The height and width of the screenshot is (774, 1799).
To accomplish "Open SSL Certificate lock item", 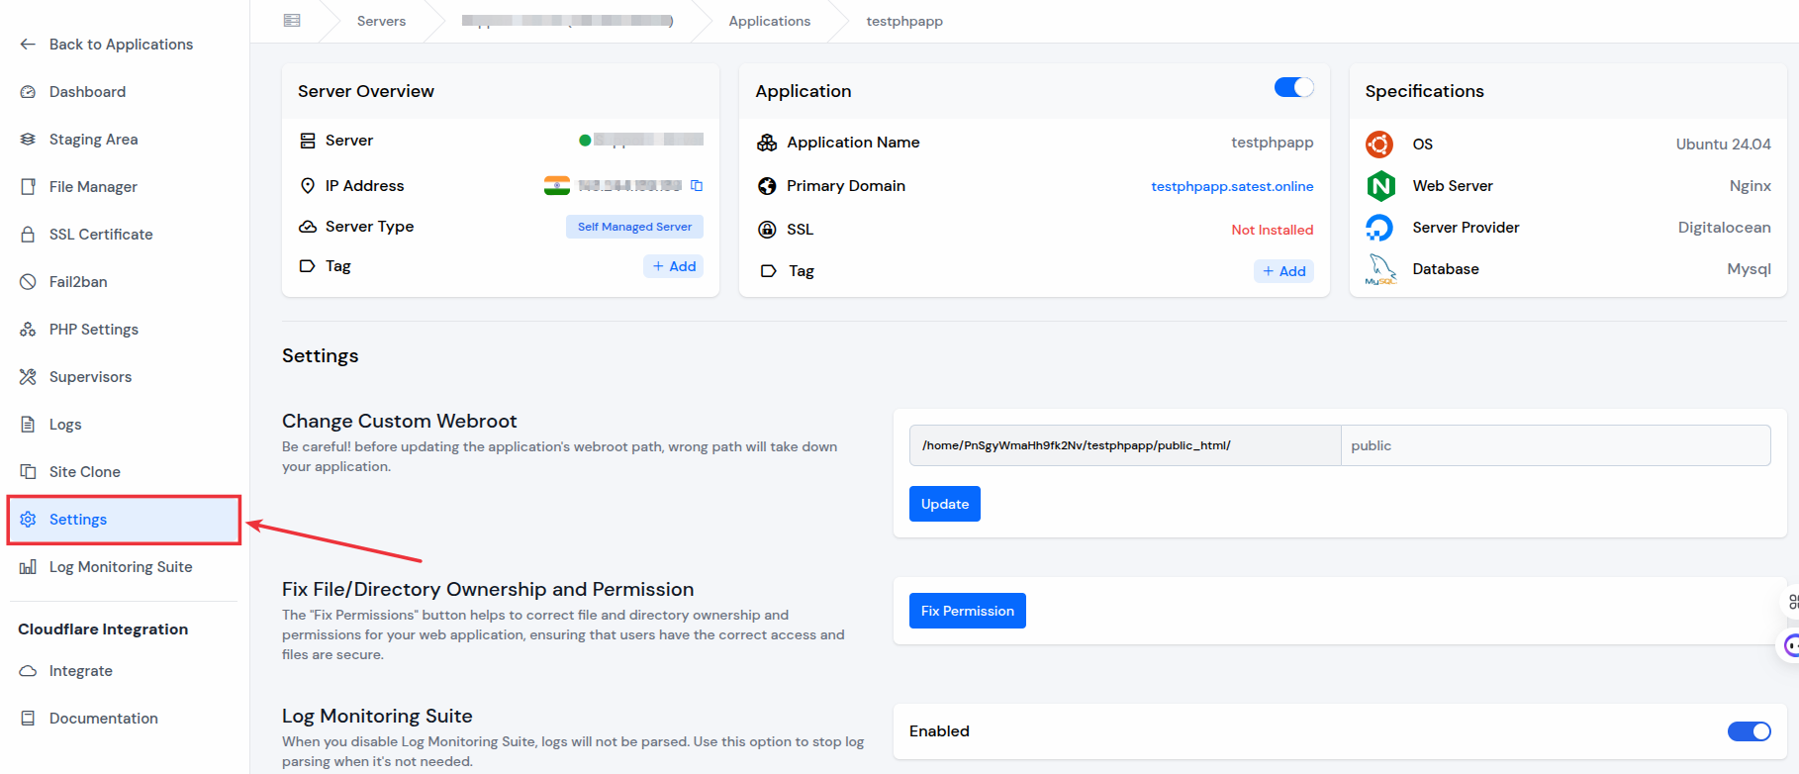I will [x=101, y=235].
